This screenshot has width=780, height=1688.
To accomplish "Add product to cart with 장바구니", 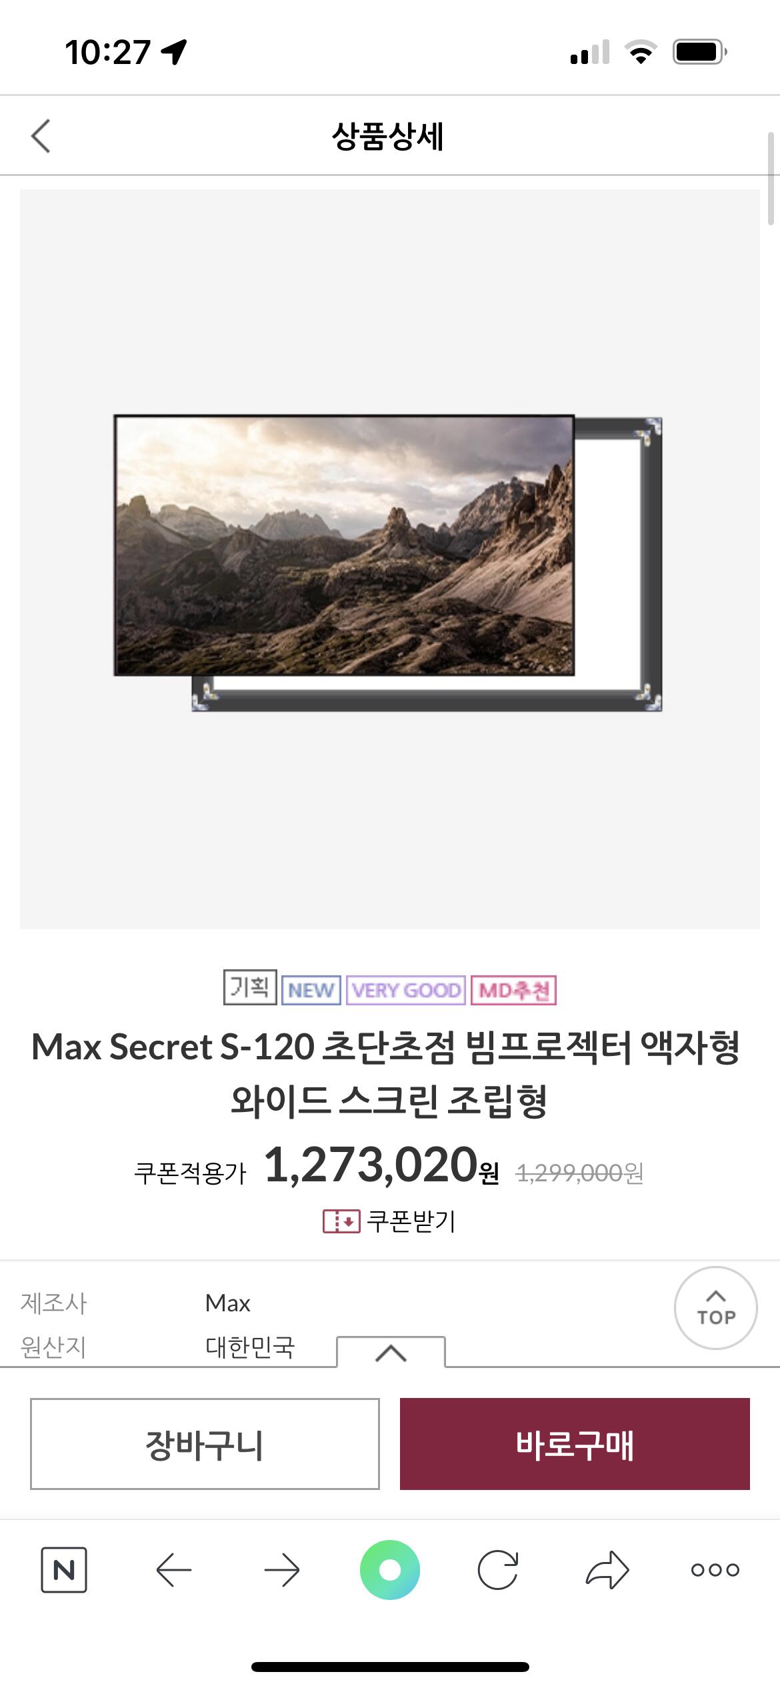I will 205,1444.
